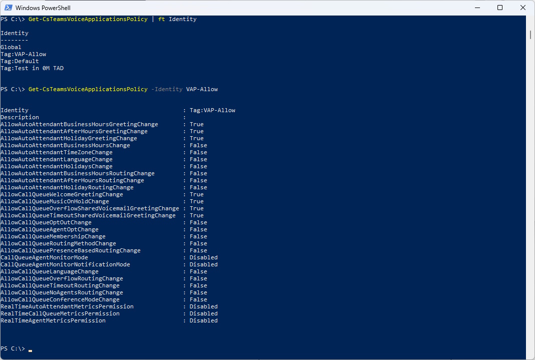Click 'AllowCallQueueNoAgentsRoutingChange' property name
The image size is (535, 360).
62,292
